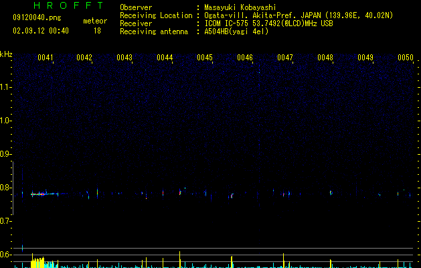The width and height of the screenshot is (421, 268).
Task: Click time marker 0044
Action: (x=165, y=58)
